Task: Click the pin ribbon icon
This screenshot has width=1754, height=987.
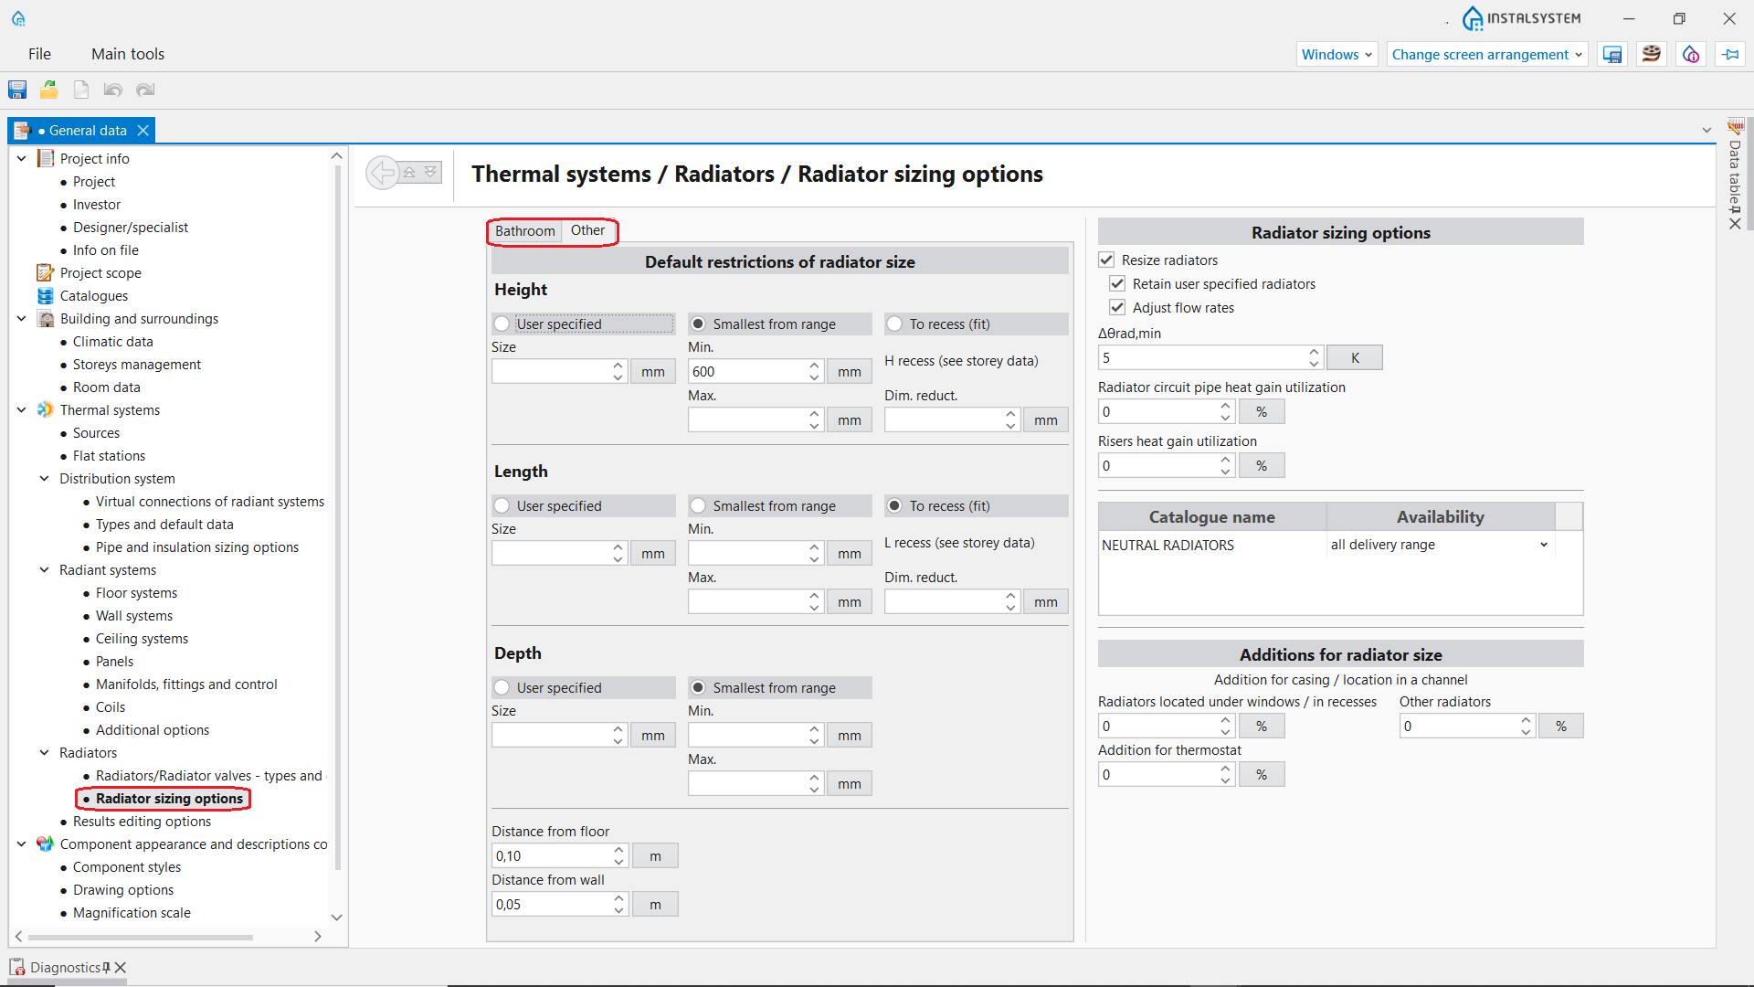Action: click(1730, 55)
